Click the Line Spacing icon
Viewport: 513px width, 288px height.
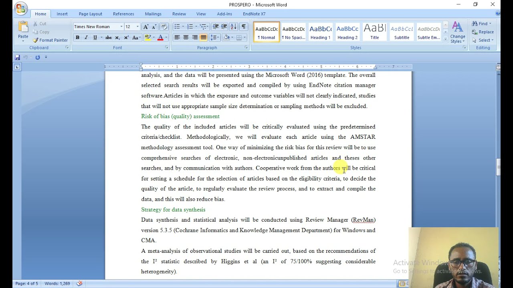[215, 38]
